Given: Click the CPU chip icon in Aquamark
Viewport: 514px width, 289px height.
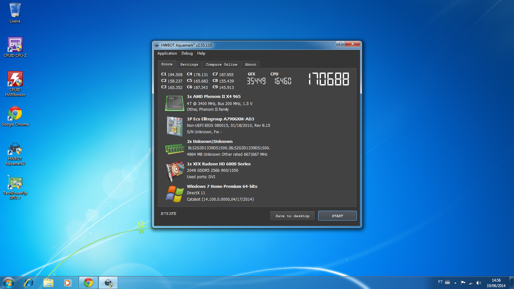Looking at the screenshot, I should pyautogui.click(x=174, y=103).
